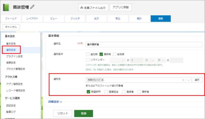Uncheck the 更新時 checkbox

pyautogui.click(x=101, y=54)
